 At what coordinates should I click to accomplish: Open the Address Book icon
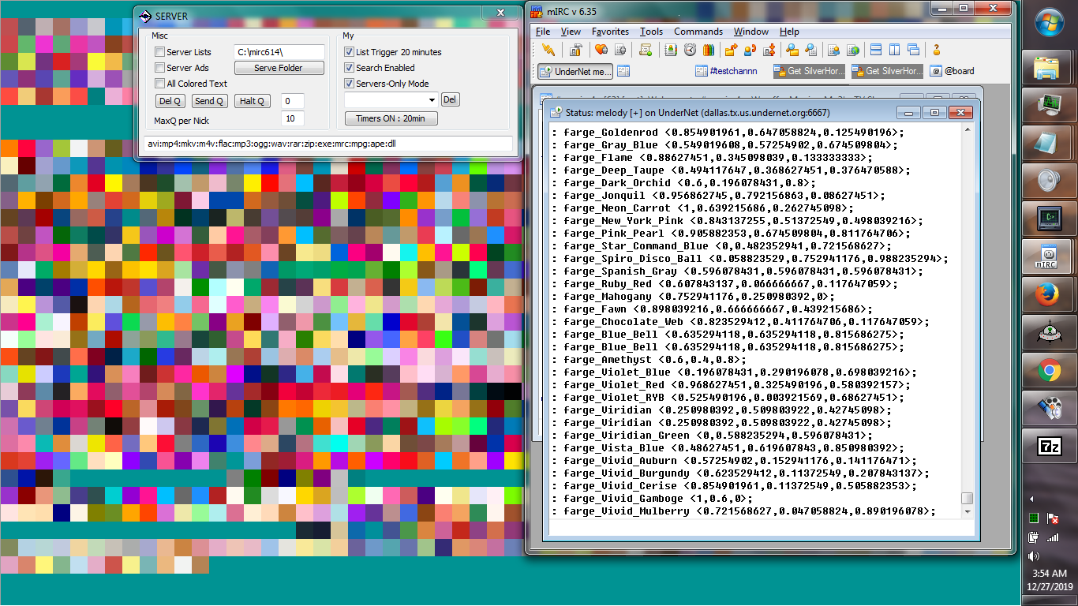(671, 50)
